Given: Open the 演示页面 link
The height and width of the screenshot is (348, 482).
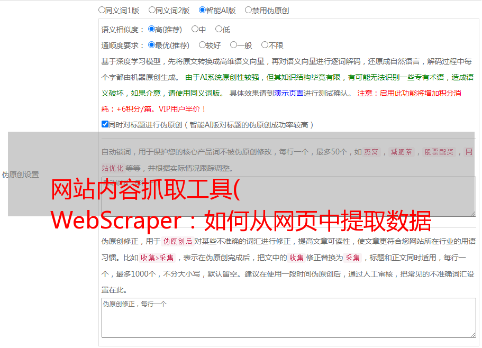Looking at the screenshot, I should (289, 93).
